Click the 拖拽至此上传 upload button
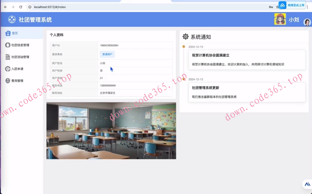This screenshot has height=194, width=312. (x=292, y=5)
